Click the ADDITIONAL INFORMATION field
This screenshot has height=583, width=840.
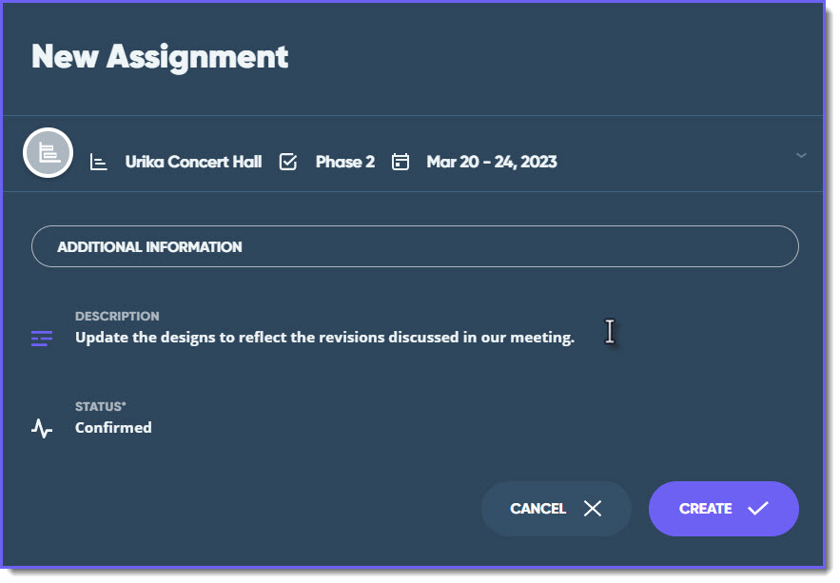click(x=416, y=245)
